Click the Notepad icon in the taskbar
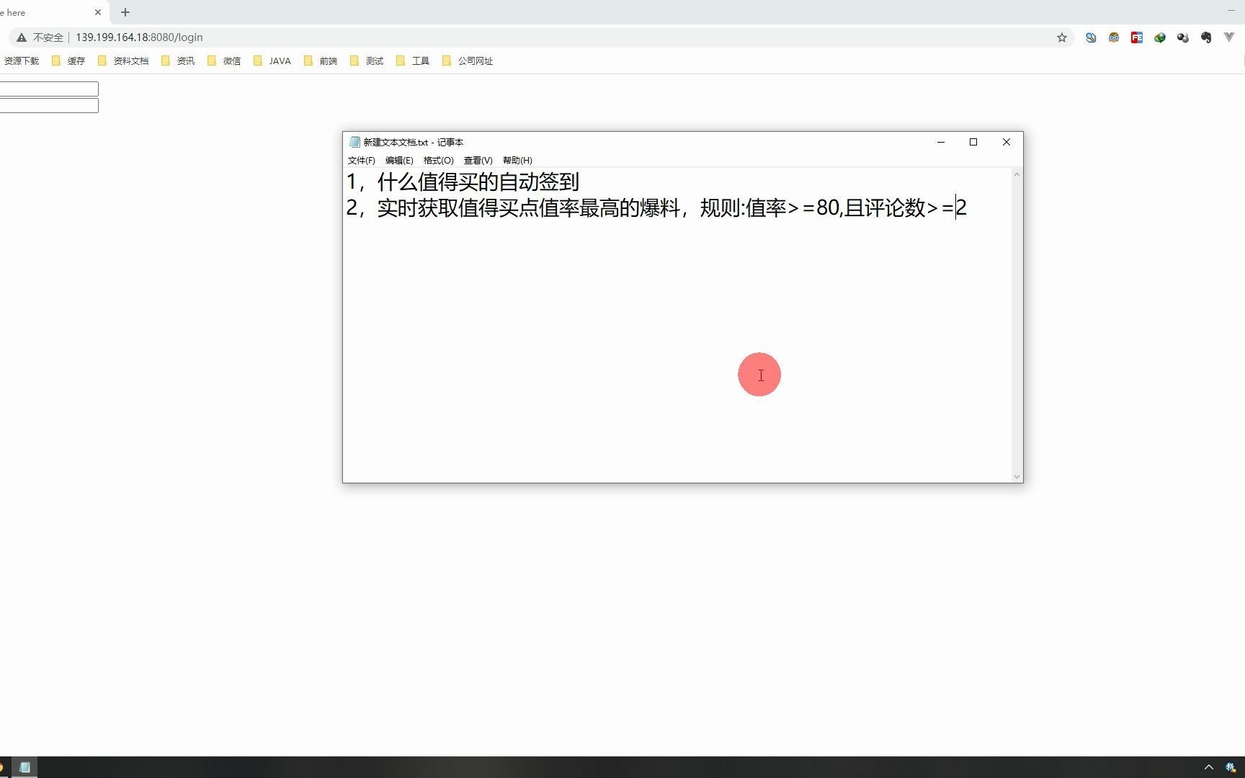The image size is (1245, 778). (x=24, y=767)
